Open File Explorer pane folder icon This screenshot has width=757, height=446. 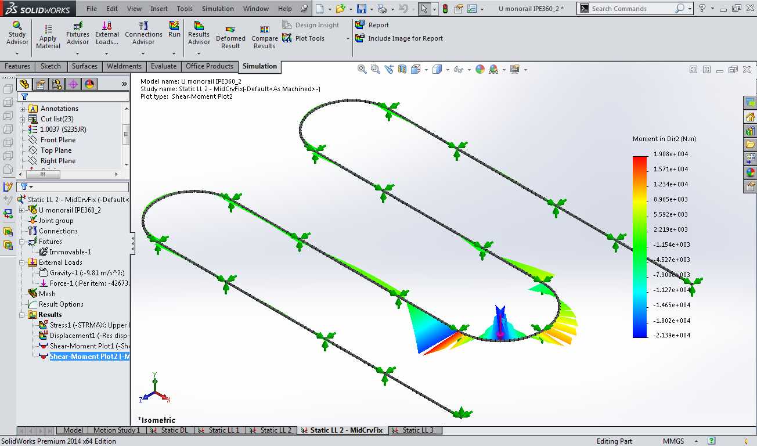pyautogui.click(x=750, y=145)
